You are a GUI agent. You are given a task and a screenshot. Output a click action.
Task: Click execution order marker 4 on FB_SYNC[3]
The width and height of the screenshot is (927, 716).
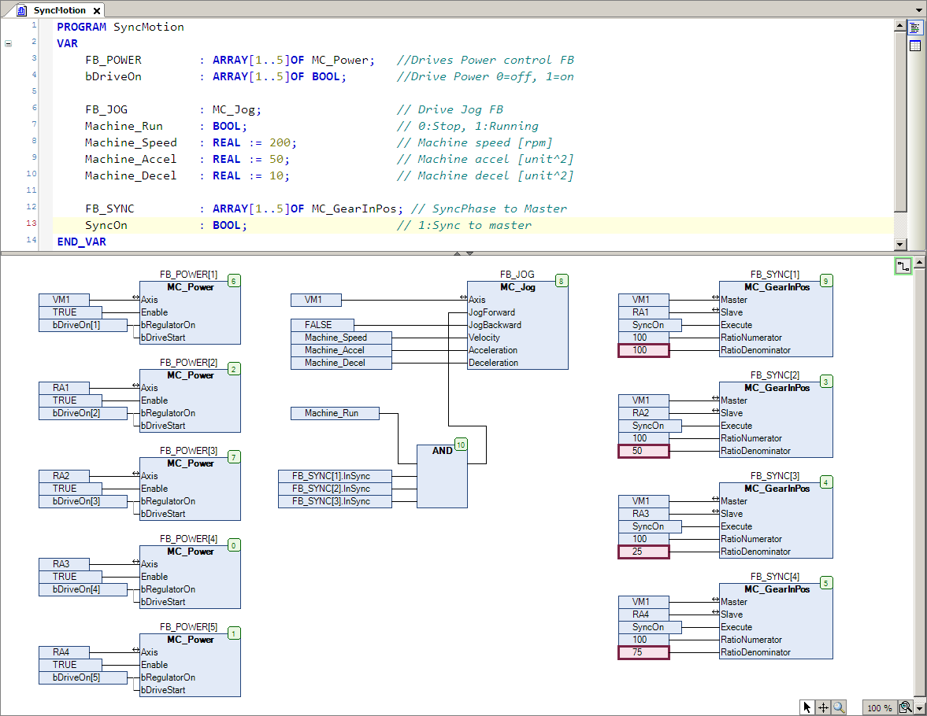[x=826, y=482]
